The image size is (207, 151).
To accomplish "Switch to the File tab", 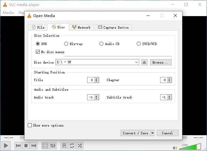I will click(x=38, y=27).
